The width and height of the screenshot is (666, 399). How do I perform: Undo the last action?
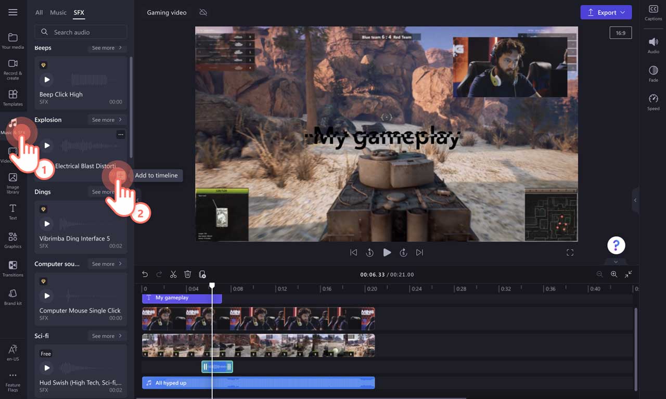point(145,274)
